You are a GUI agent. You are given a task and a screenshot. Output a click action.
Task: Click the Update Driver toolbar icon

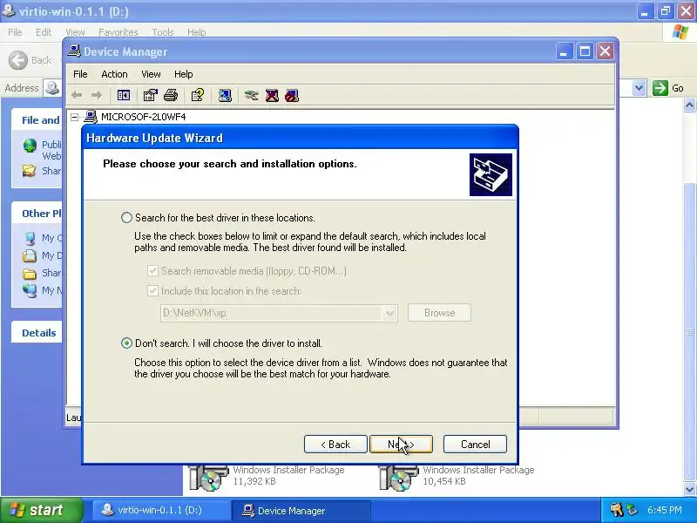[x=251, y=95]
